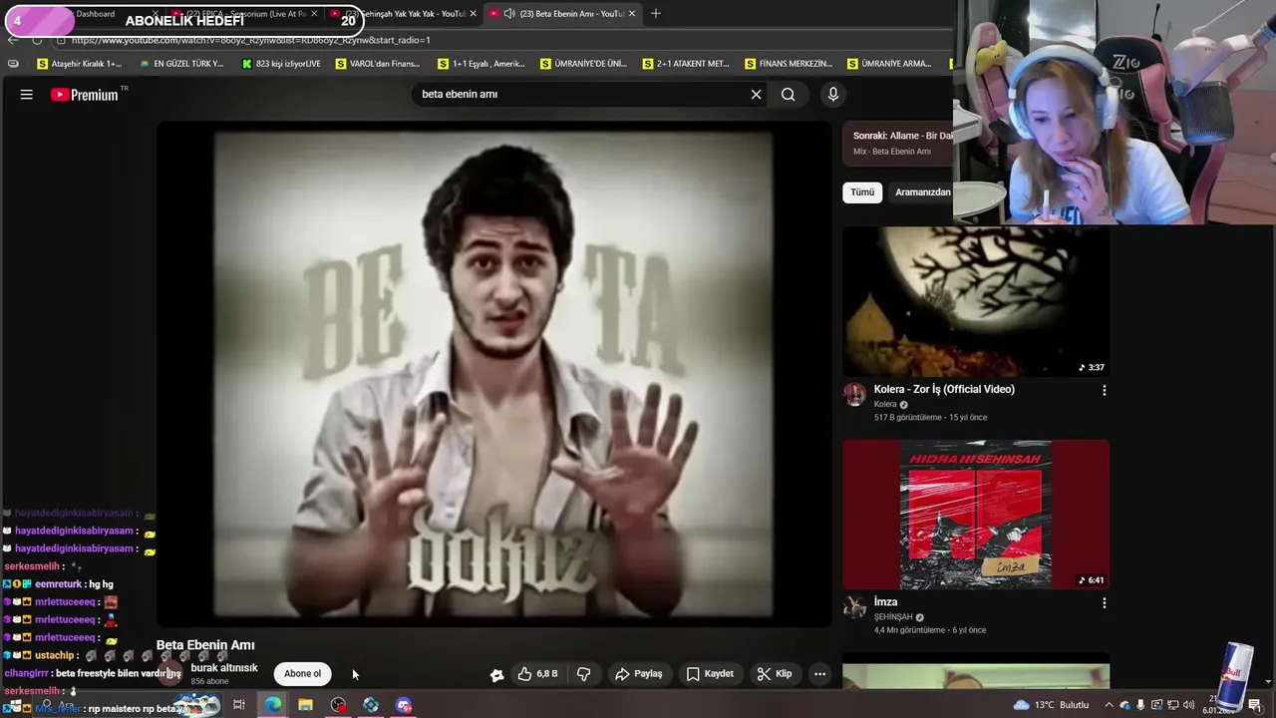Open ÜMRANİYE'DE ÜNİ bookmark

[583, 64]
